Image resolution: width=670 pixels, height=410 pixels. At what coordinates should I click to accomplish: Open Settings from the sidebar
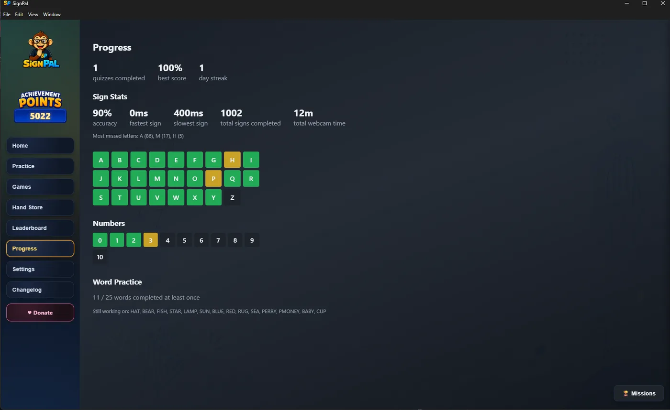(40, 269)
